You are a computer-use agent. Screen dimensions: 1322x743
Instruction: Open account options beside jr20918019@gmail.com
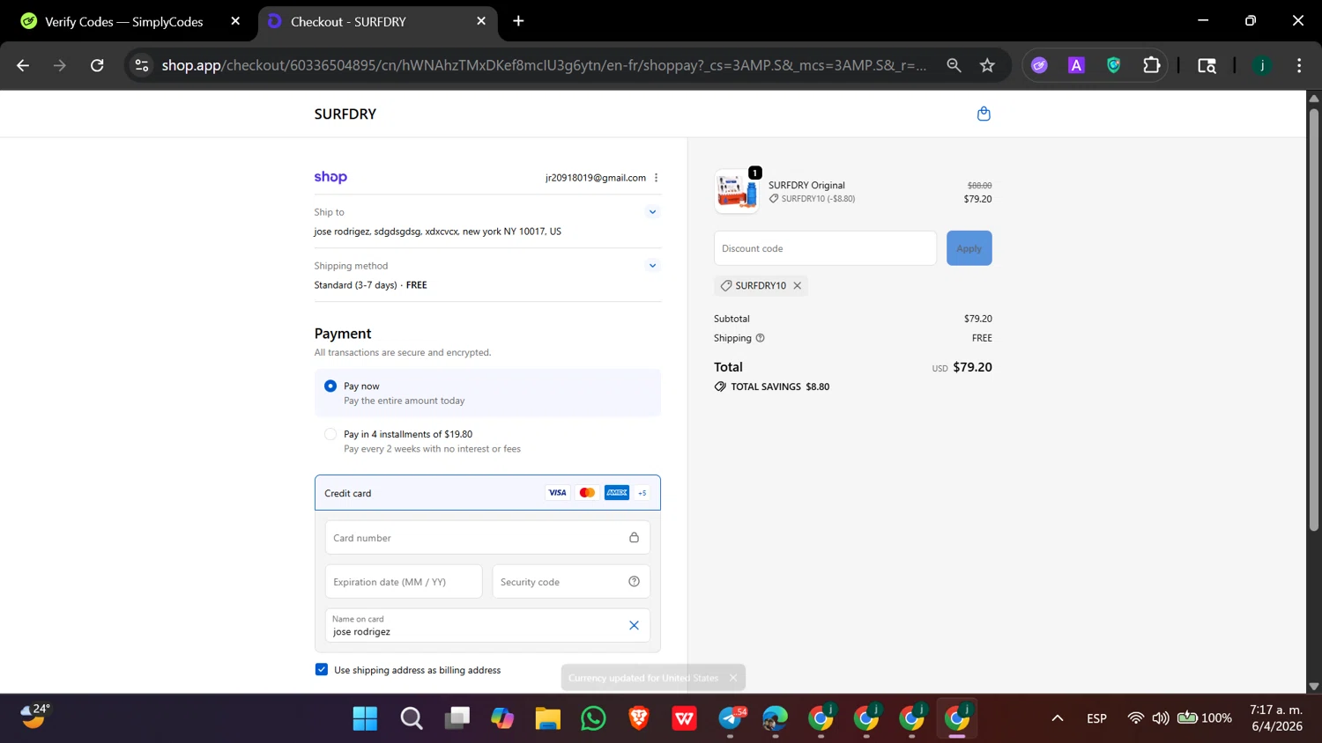click(x=656, y=178)
